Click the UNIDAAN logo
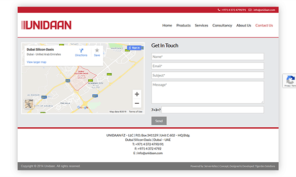 [x=46, y=25]
